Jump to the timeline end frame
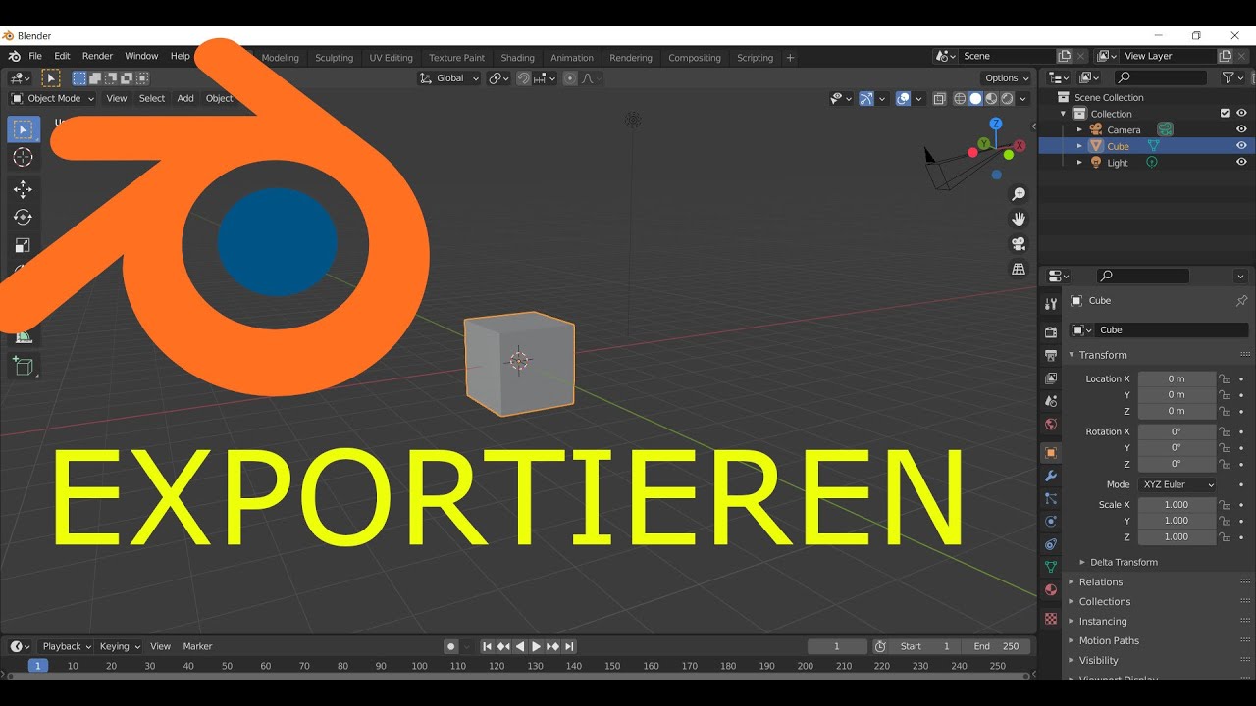This screenshot has height=706, width=1256. (569, 646)
